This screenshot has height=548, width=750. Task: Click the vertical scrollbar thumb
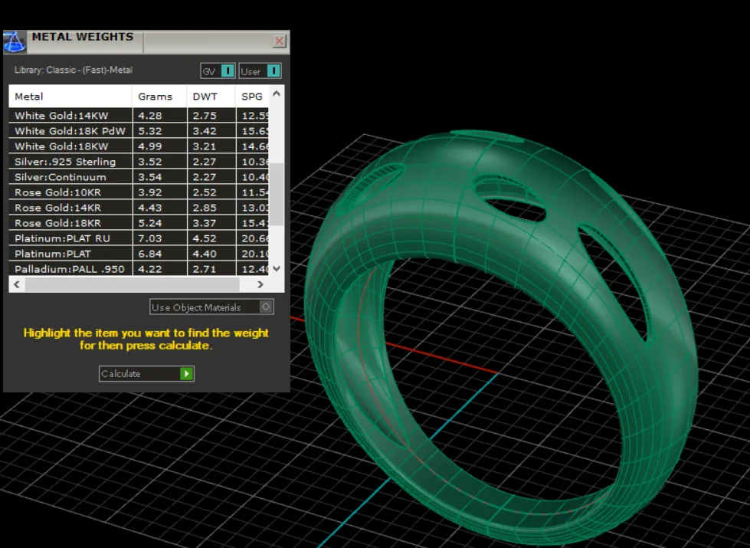277,194
